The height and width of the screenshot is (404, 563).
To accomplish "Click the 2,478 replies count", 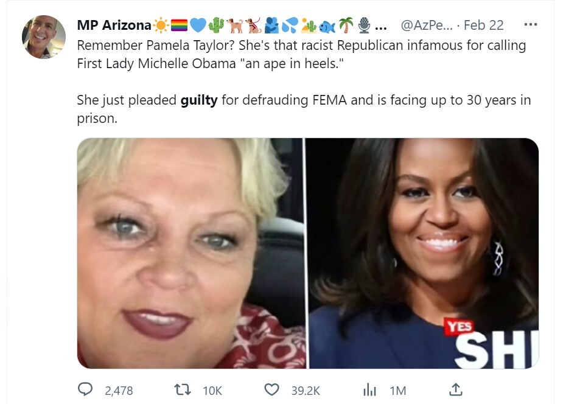I will click(x=119, y=391).
